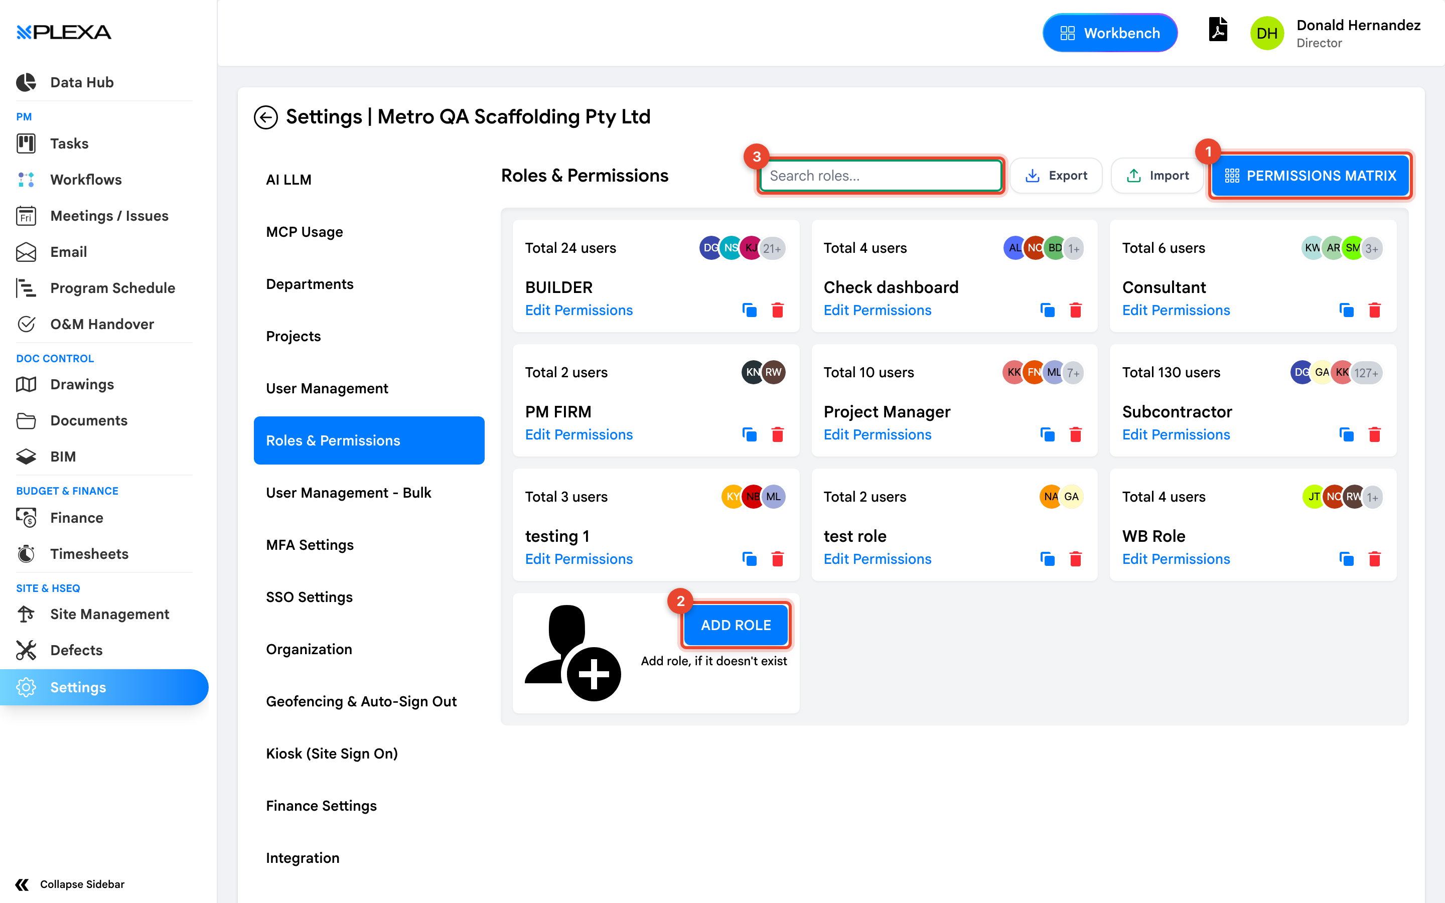Delete the Consultant role
The width and height of the screenshot is (1445, 903).
(1375, 310)
